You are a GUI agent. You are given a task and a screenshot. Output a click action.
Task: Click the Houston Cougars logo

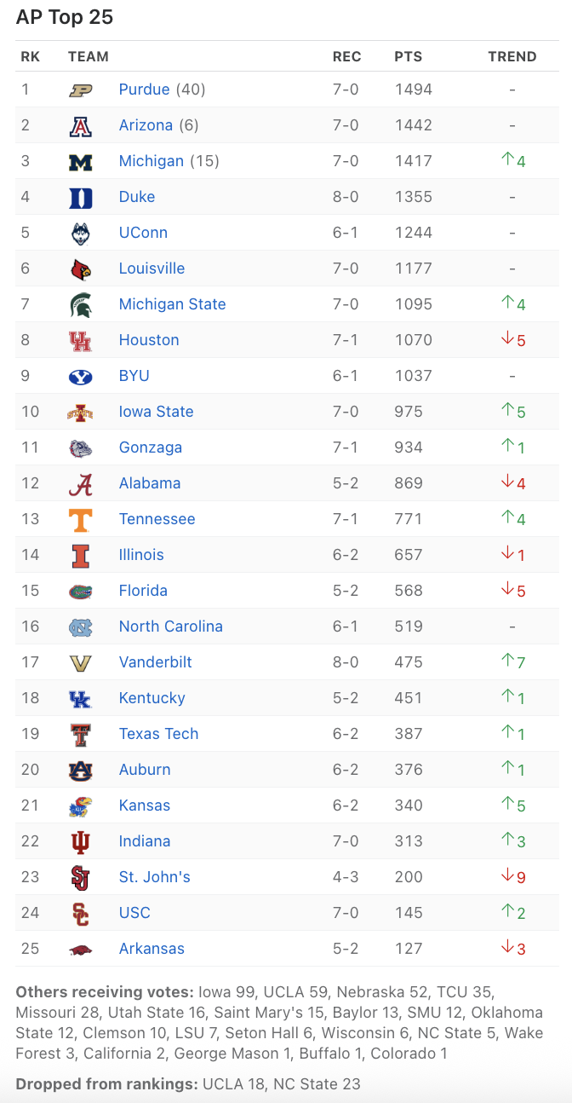(81, 340)
